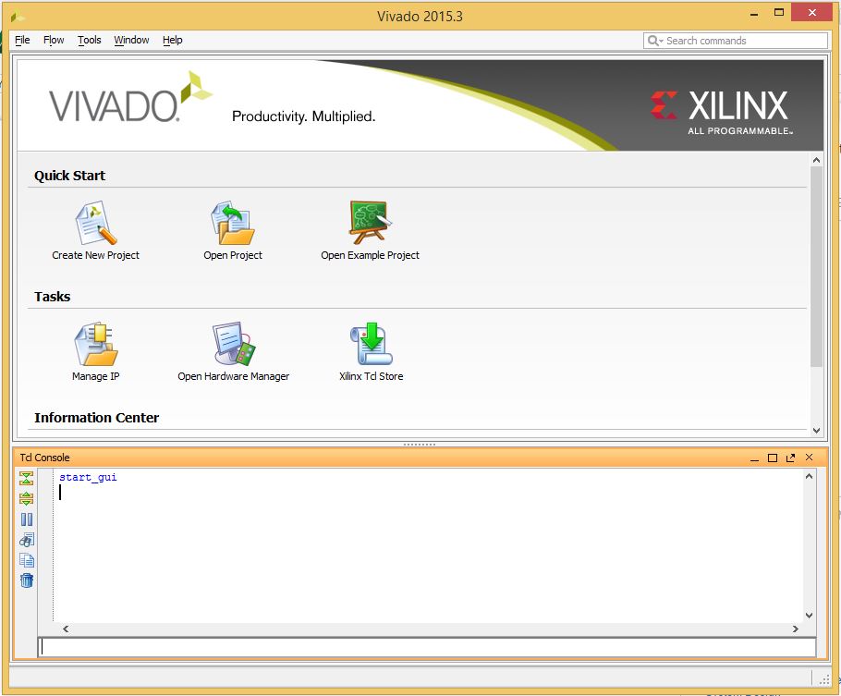Open the File menu
The width and height of the screenshot is (841, 696).
click(22, 41)
